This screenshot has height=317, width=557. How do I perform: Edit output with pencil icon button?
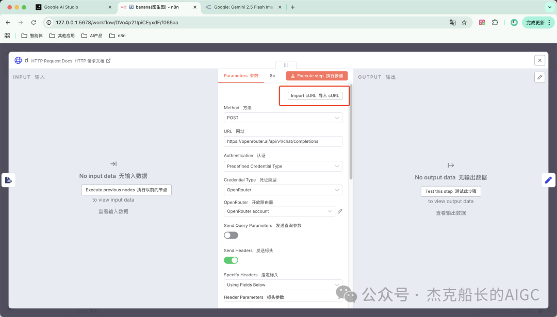(539, 77)
